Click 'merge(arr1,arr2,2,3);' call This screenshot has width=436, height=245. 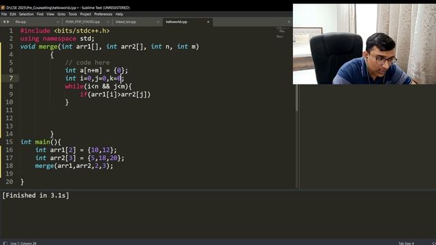click(74, 166)
